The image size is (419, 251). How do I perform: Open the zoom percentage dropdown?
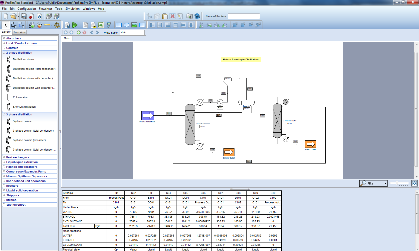pyautogui.click(x=385, y=183)
